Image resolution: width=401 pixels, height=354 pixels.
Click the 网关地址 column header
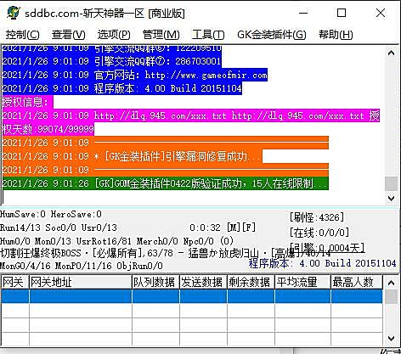coord(81,282)
